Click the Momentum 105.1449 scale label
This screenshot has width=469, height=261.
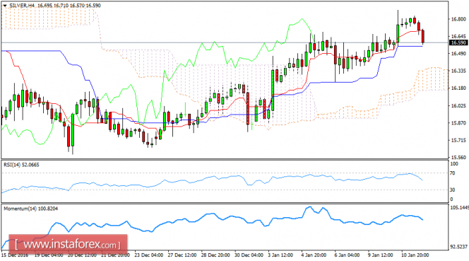[460, 208]
